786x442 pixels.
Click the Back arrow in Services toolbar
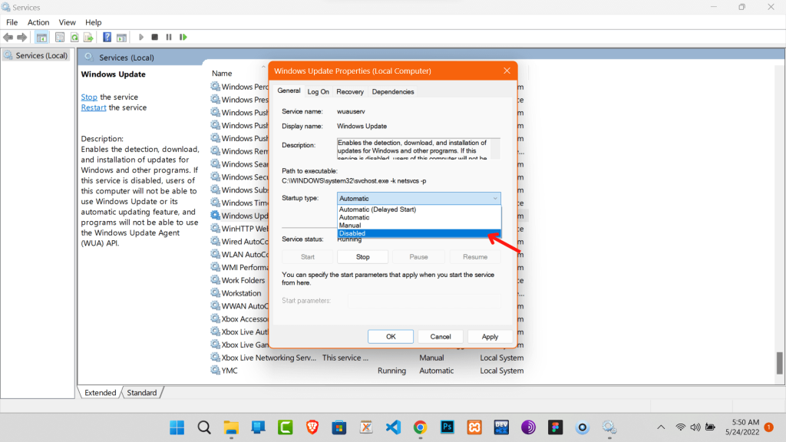click(8, 37)
